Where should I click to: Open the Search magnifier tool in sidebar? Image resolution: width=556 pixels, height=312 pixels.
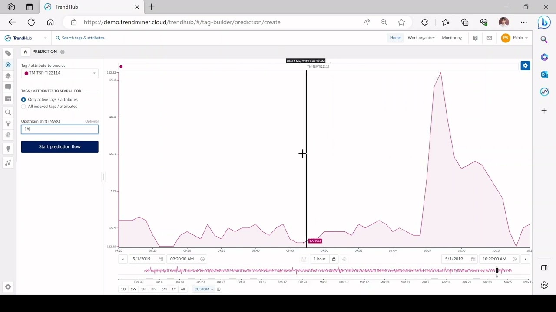pyautogui.click(x=8, y=113)
